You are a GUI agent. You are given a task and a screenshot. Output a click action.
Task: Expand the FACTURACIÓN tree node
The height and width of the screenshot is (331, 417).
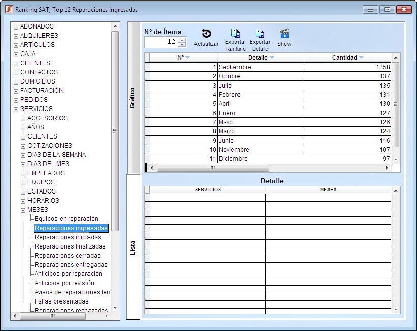point(16,91)
